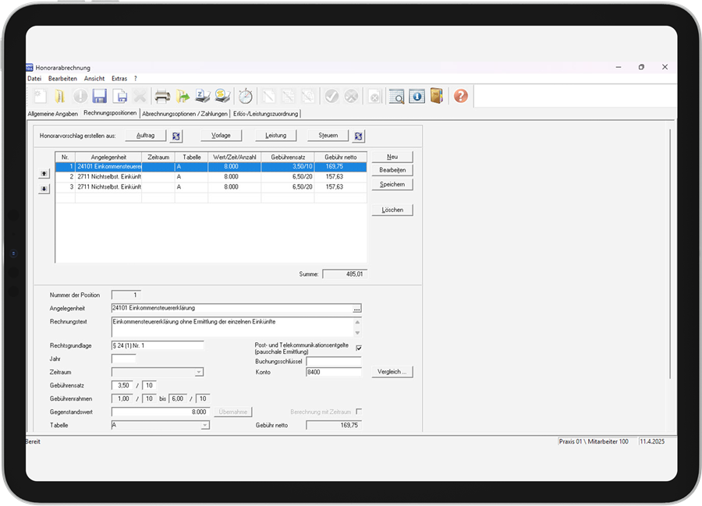Click the folder with green arrow export icon

coord(183,96)
